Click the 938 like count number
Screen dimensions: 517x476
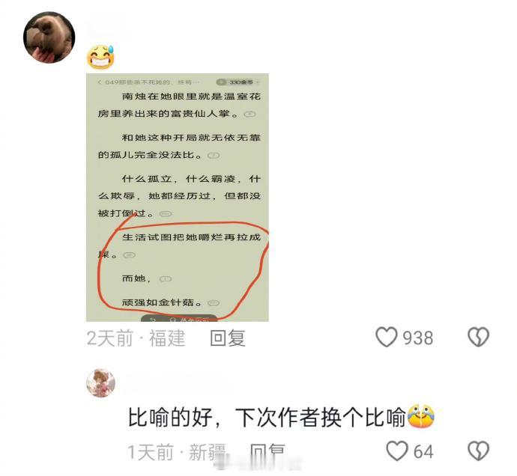[x=418, y=338]
